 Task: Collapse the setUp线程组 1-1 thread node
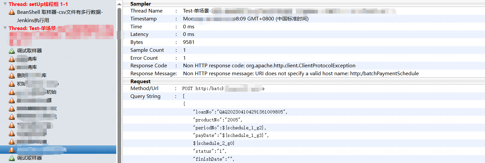click(5, 4)
